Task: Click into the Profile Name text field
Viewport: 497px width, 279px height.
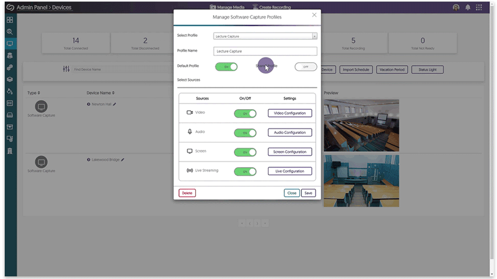Action: coord(265,51)
